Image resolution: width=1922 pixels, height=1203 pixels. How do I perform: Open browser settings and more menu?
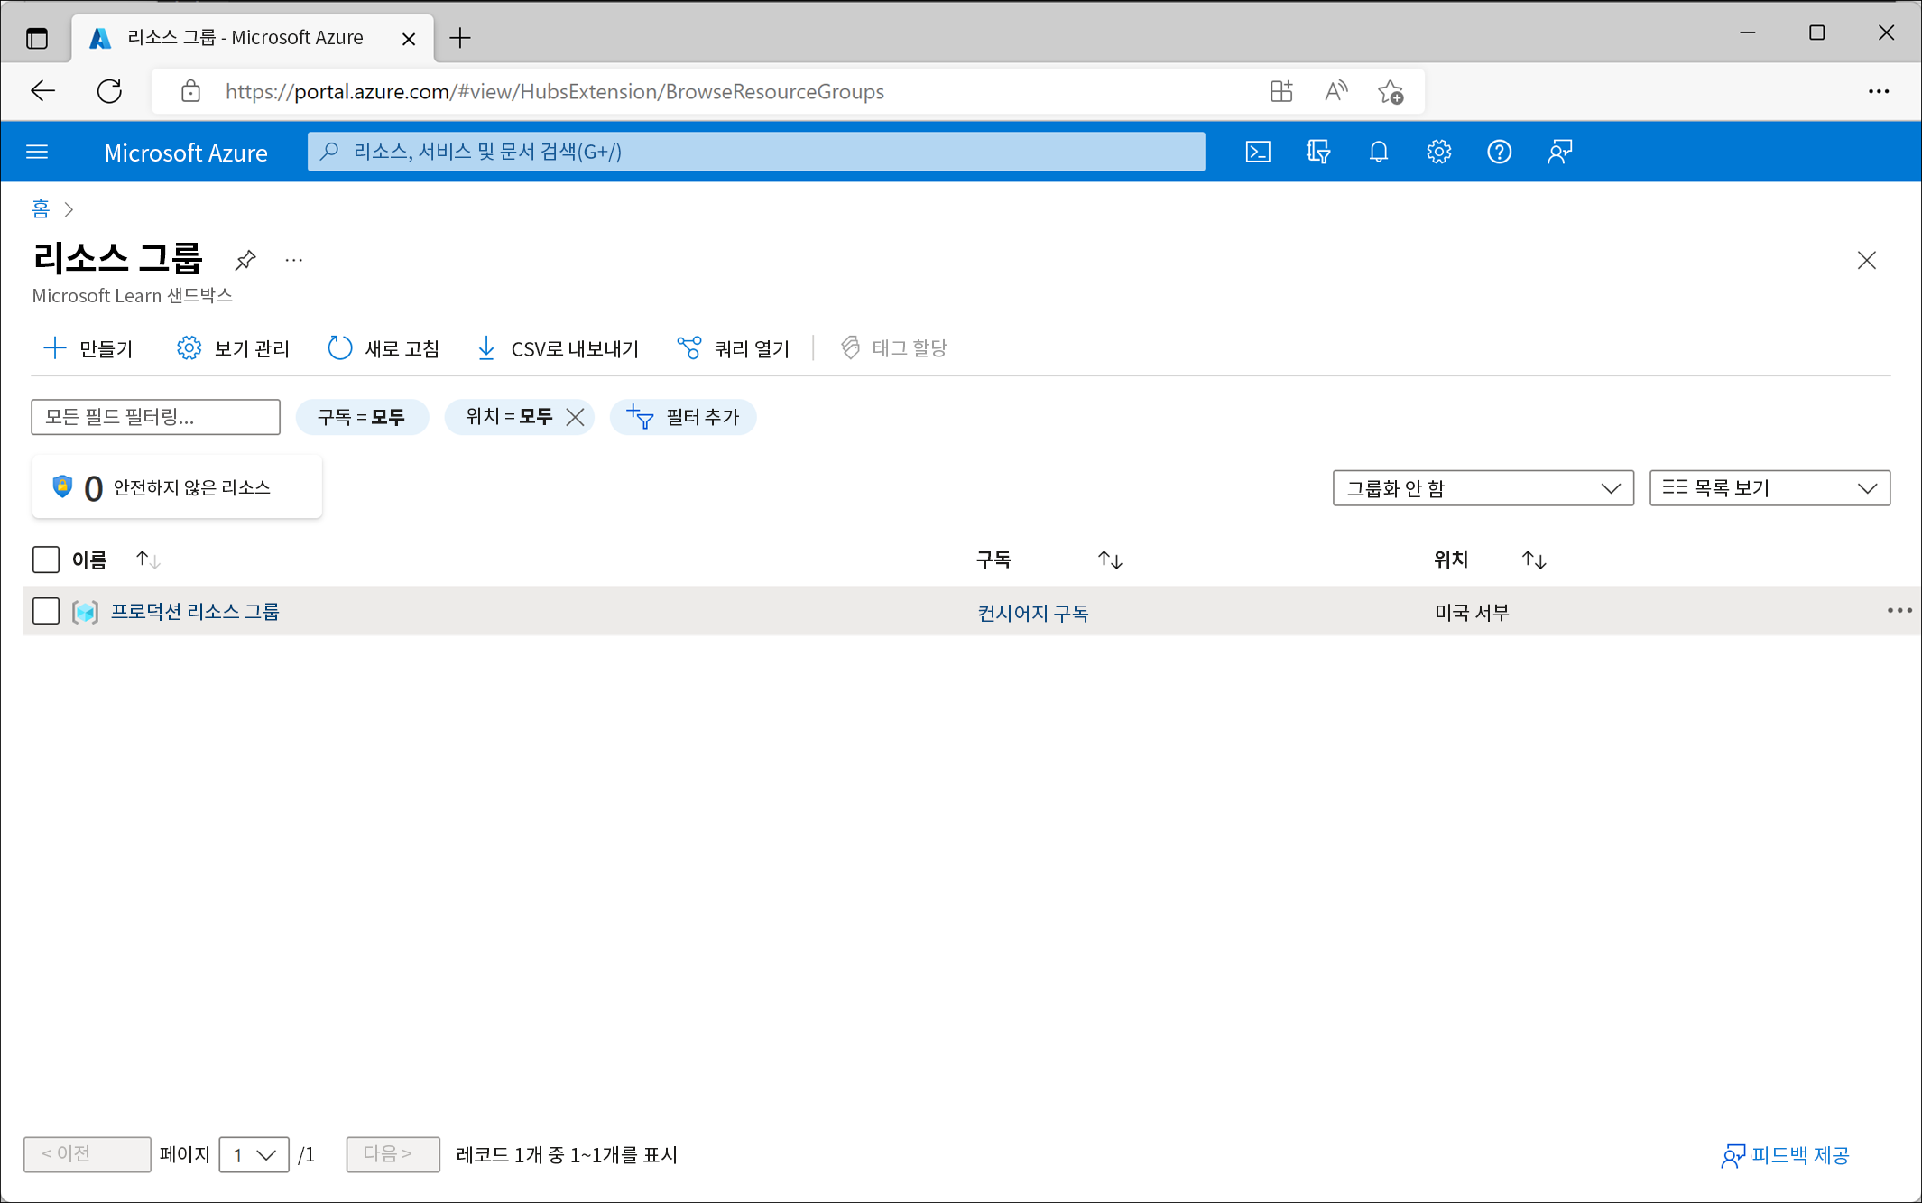click(1879, 91)
